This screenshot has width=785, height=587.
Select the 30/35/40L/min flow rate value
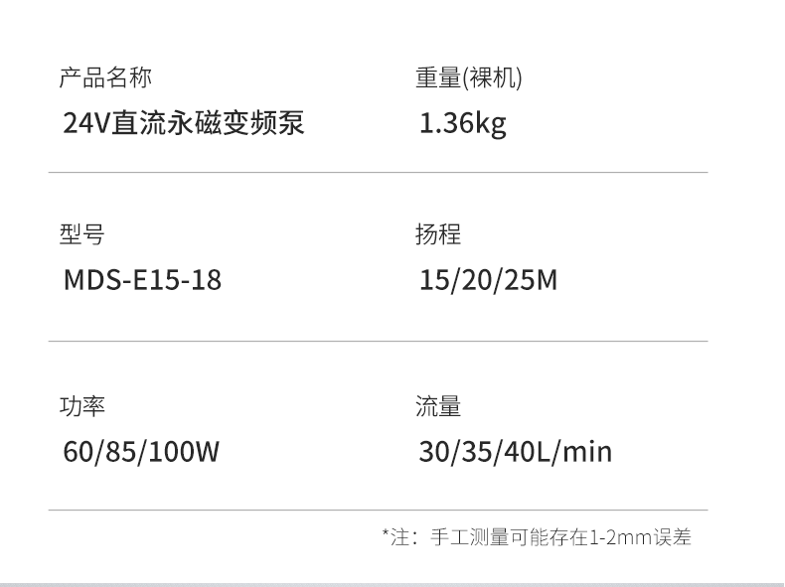tap(516, 453)
